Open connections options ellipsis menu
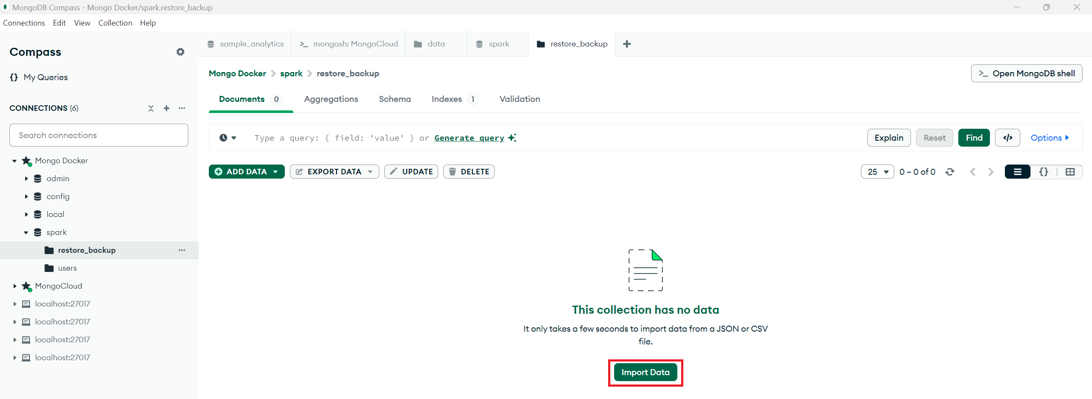The image size is (1092, 399). coord(182,108)
